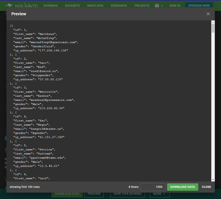Screen dimensions: 221x199
Task: Click the first name "Merrielle"
Action: pyautogui.click(x=47, y=92)
